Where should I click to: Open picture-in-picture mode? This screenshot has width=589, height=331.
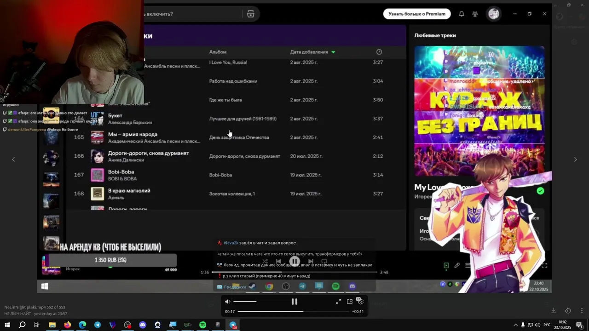350,302
